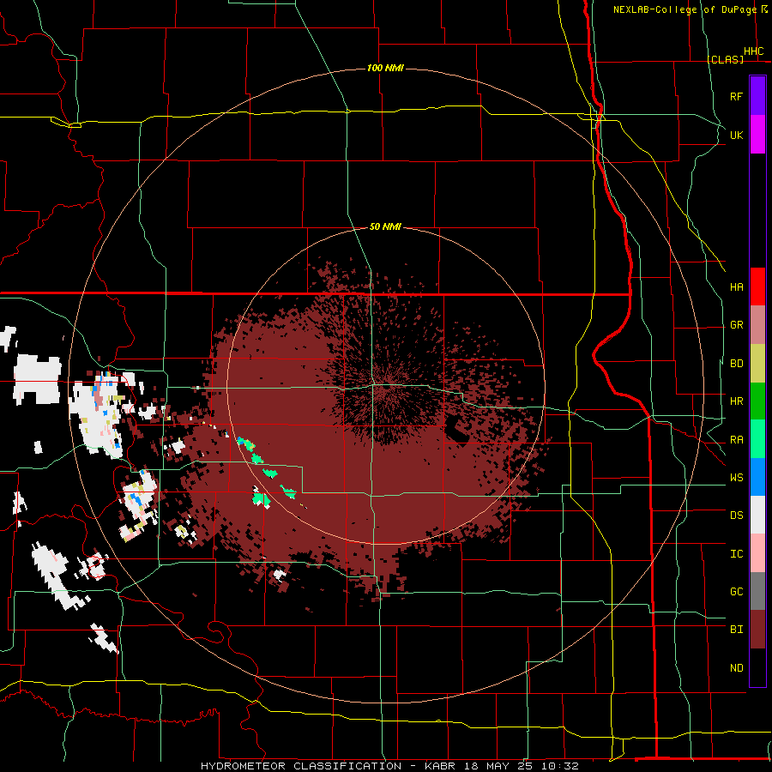The image size is (772, 772).
Task: Click the 100 NMI range ring label
Action: (x=385, y=68)
